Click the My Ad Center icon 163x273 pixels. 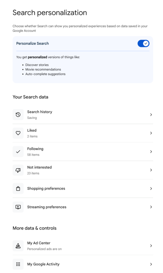click(x=18, y=246)
